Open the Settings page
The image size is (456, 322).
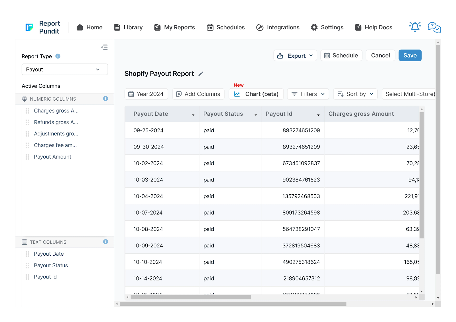(x=327, y=27)
